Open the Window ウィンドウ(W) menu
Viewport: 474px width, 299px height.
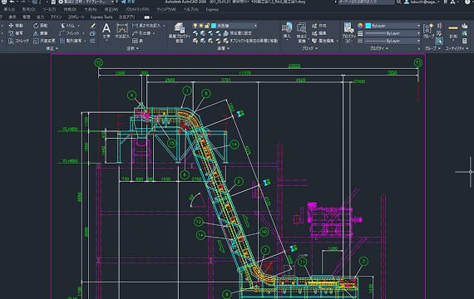click(166, 10)
